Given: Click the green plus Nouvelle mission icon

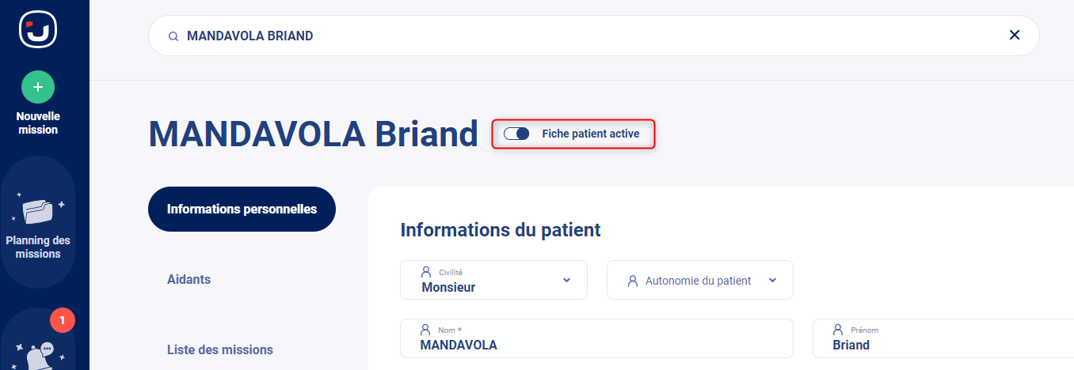Looking at the screenshot, I should tap(38, 87).
